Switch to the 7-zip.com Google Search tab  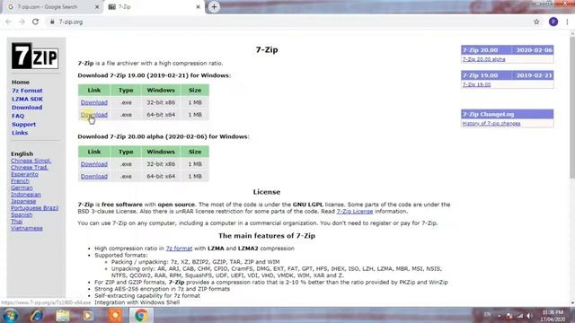pyautogui.click(x=54, y=7)
